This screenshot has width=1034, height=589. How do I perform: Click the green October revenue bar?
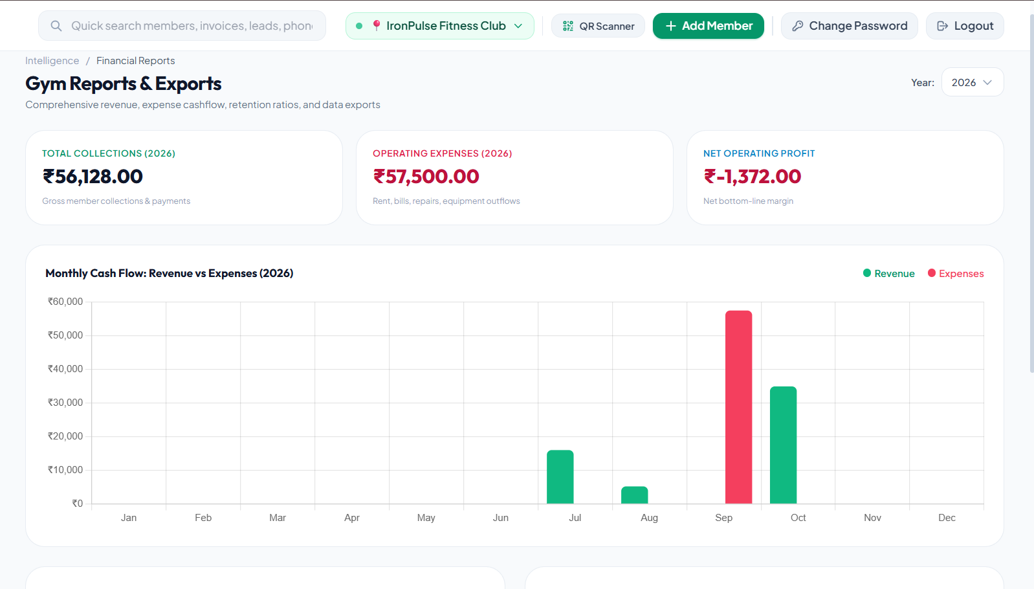[784, 445]
